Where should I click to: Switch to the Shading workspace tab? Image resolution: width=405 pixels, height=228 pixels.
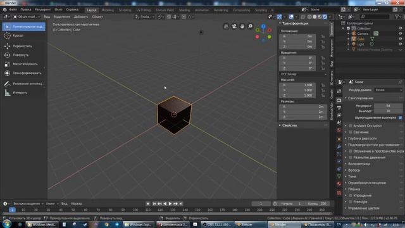[184, 10]
